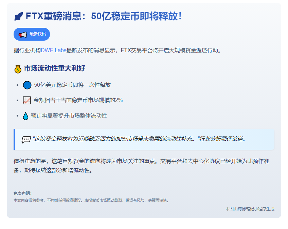The width and height of the screenshot is (288, 229).
Task: Click the speech bubble icon in the quote
Action: [x=26, y=140]
